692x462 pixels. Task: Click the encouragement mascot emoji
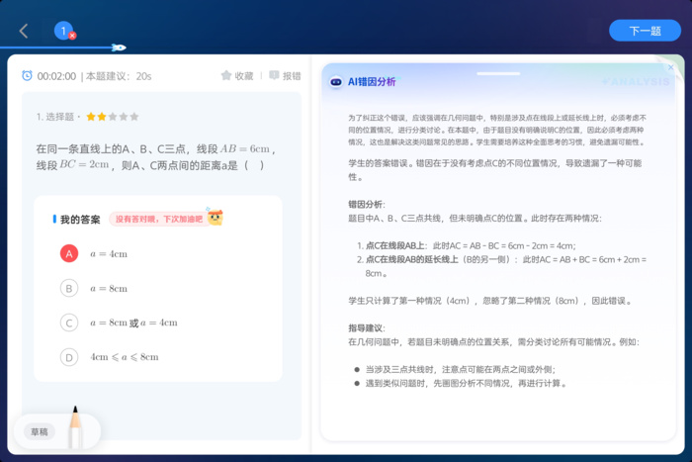coord(215,219)
